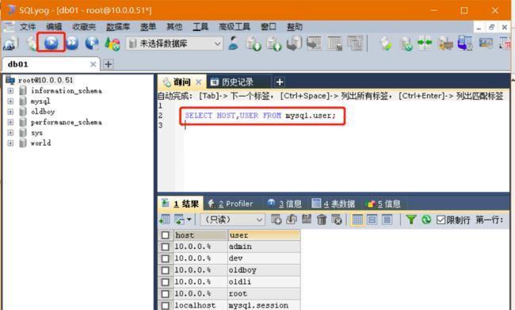Screen dimensions: 515x310
Task: Open the 高级工具 menu
Action: coord(235,27)
